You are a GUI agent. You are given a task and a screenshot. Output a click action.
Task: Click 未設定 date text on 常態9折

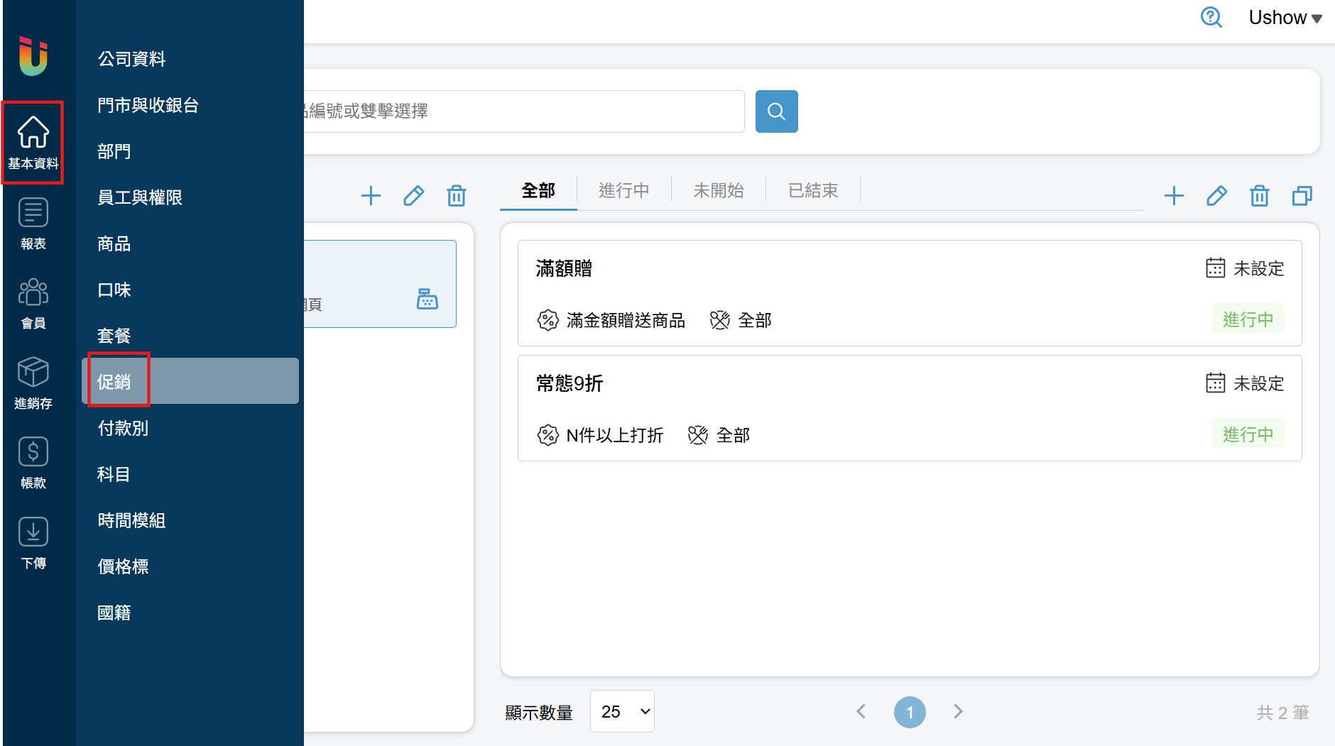pyautogui.click(x=1259, y=383)
